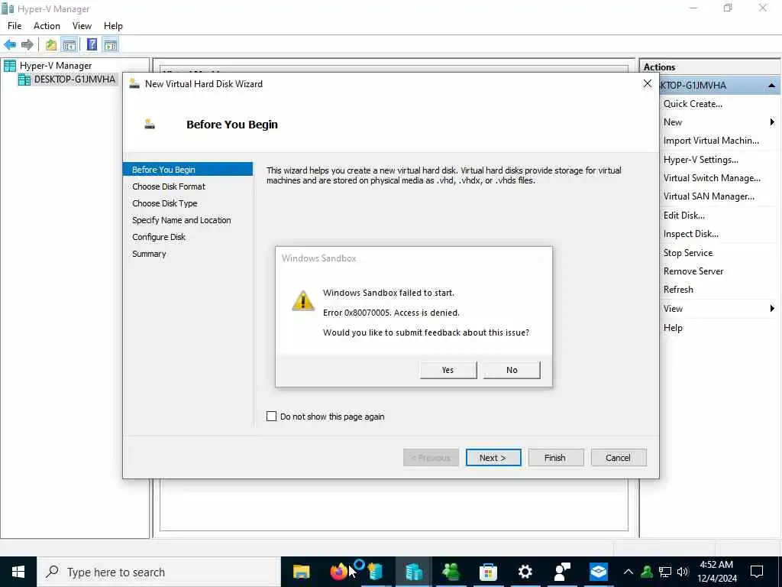Open Settings gear from taskbar
The width and height of the screenshot is (782, 587).
pos(525,572)
